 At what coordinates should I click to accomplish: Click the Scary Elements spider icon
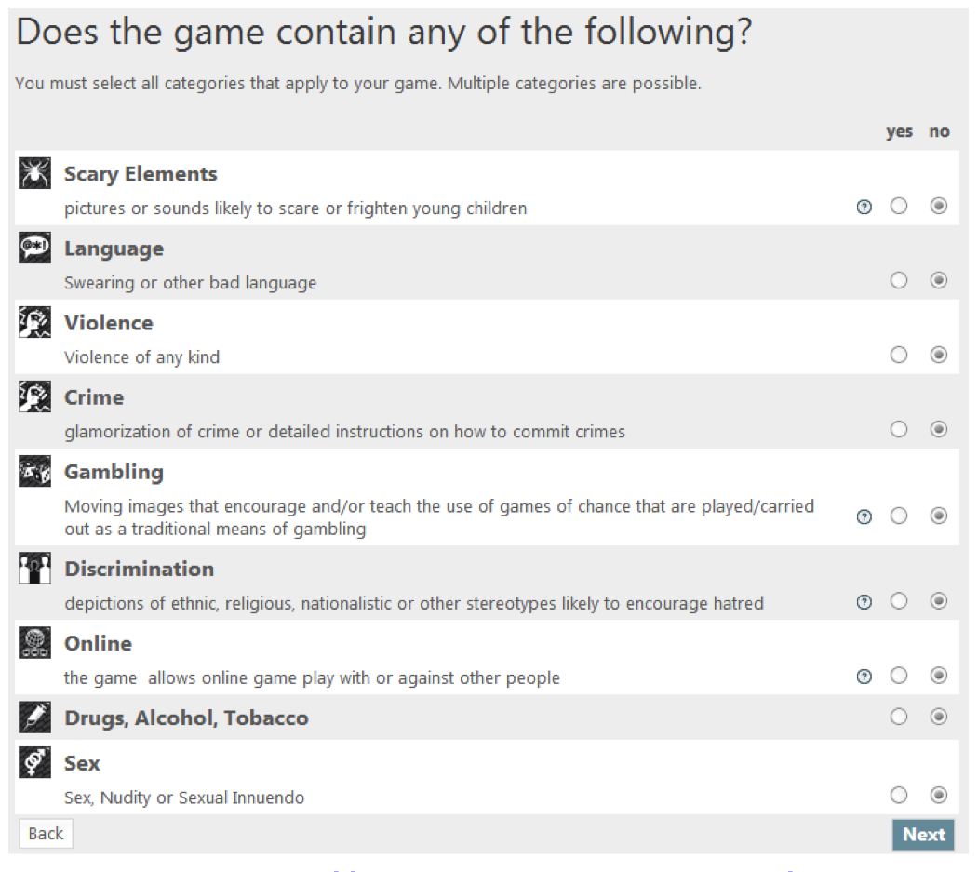tap(34, 174)
